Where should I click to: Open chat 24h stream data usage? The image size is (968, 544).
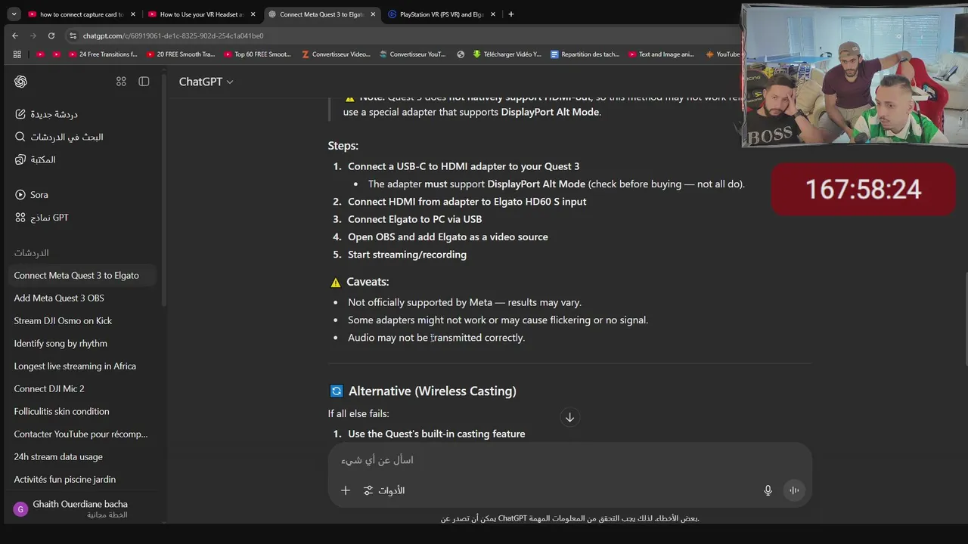coord(82,456)
